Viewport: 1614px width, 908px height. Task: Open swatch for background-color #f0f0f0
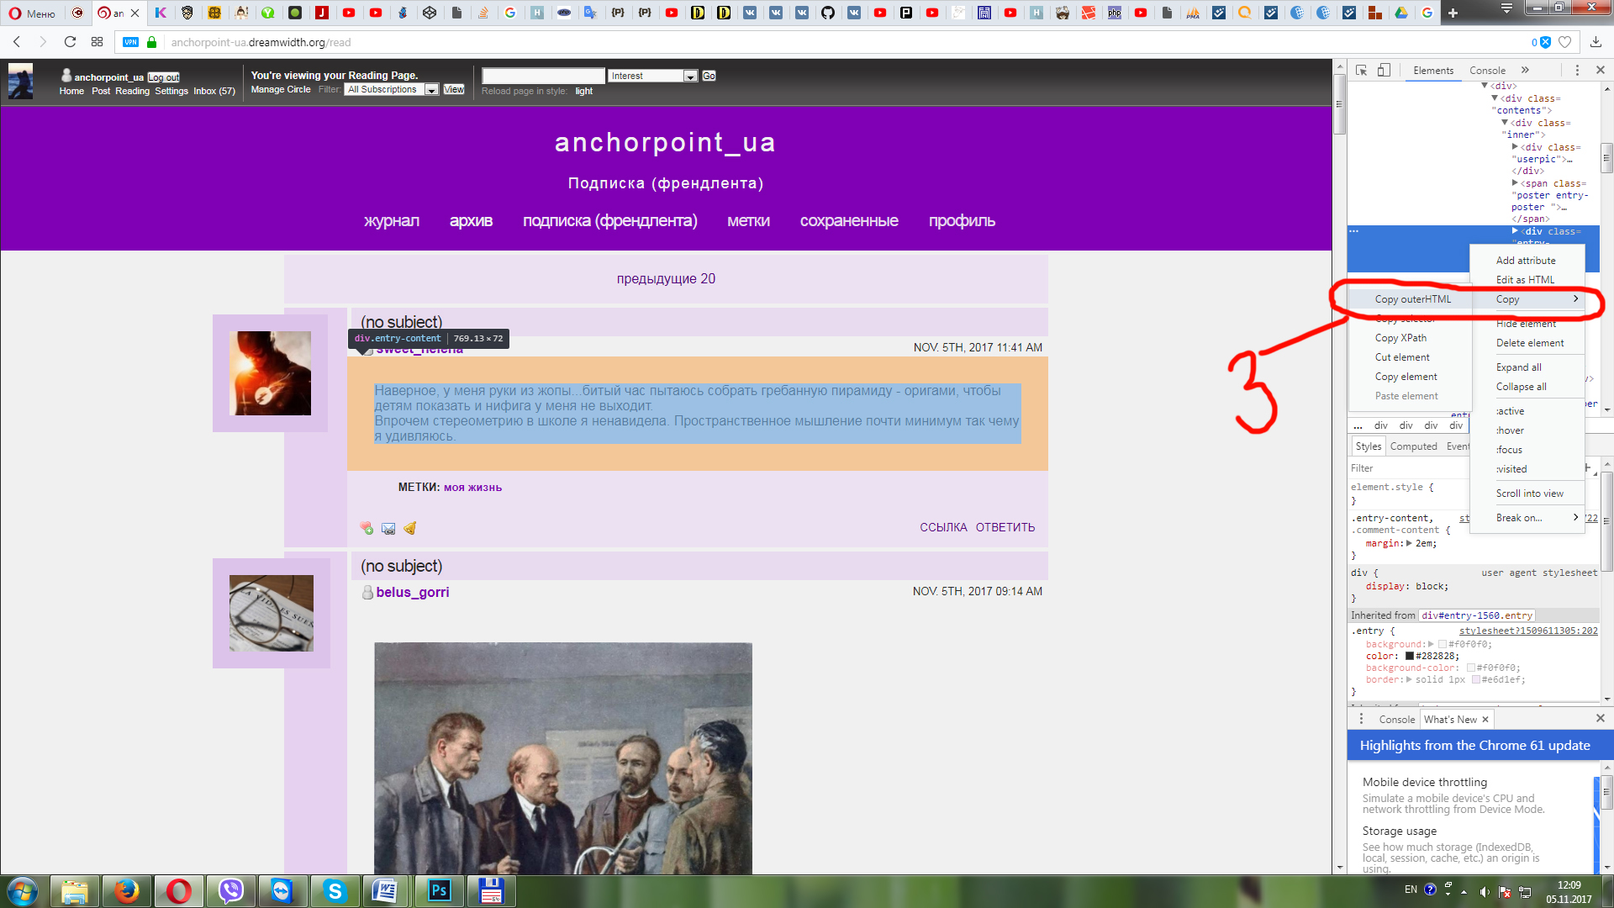pyautogui.click(x=1471, y=668)
